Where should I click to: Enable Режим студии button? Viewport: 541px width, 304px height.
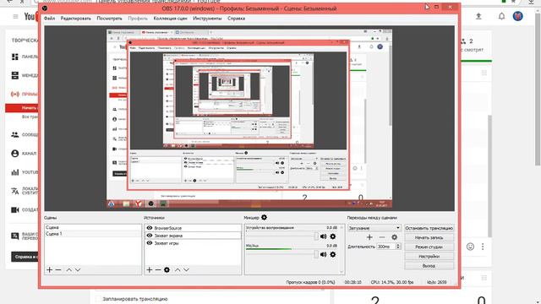429,247
